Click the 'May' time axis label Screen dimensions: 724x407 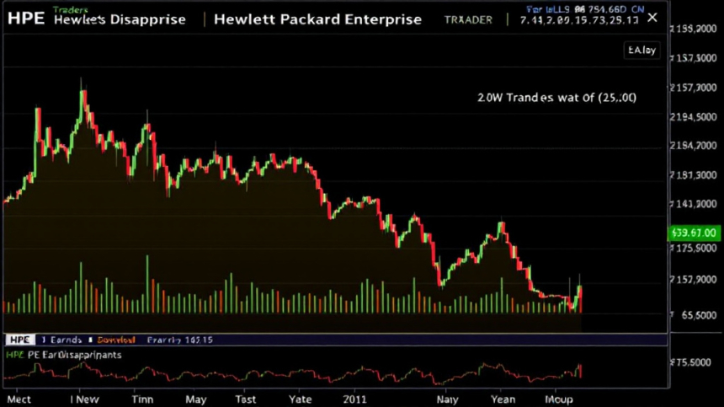click(196, 399)
